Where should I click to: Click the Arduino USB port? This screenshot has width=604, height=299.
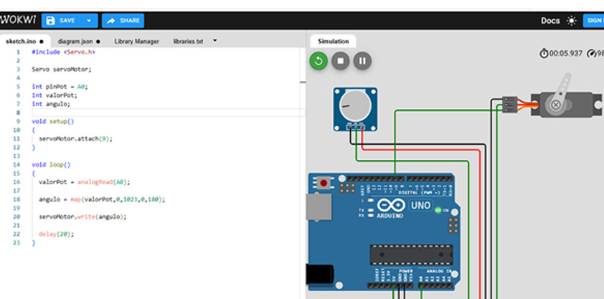pos(318,207)
